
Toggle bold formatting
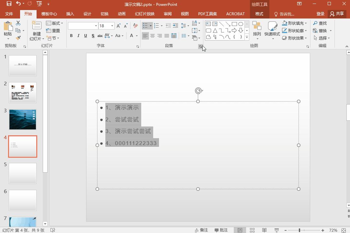(71, 36)
